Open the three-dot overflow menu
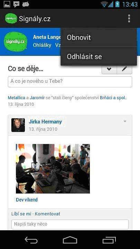140x249 pixels. [129, 18]
